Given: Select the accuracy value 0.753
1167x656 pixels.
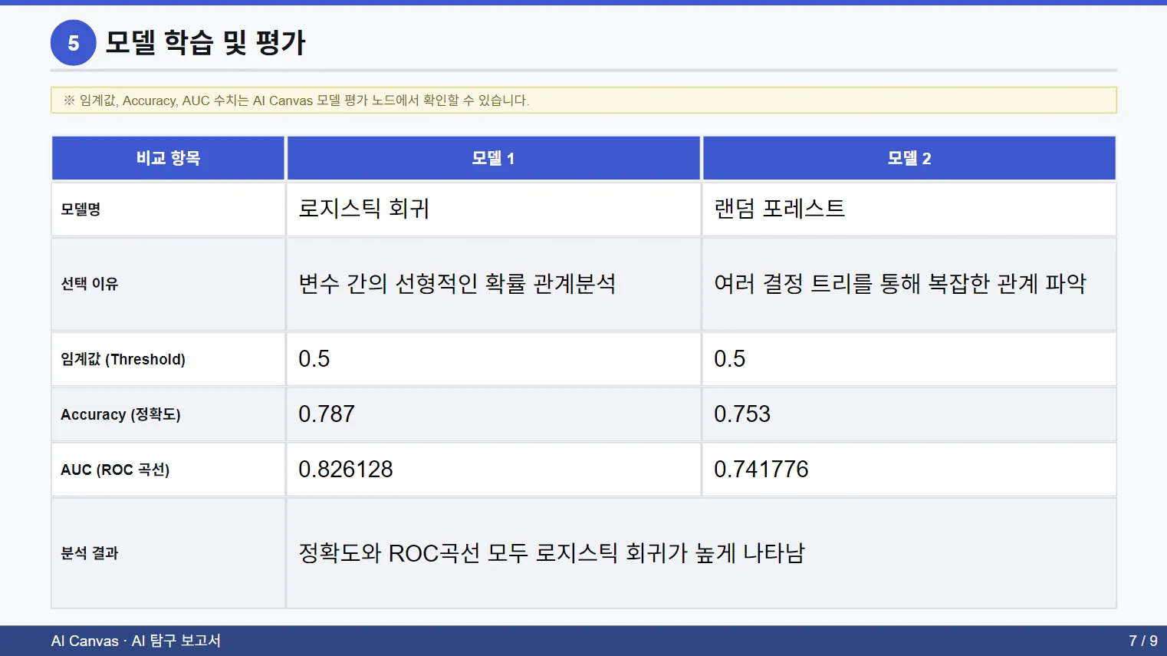Looking at the screenshot, I should [x=742, y=414].
